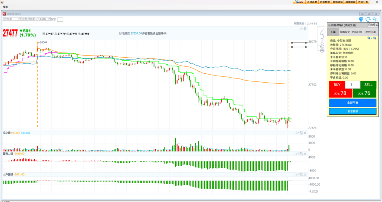Open the 歷史回測 tab
Image resolution: width=382 pixels, height=202 pixels.
point(370,32)
